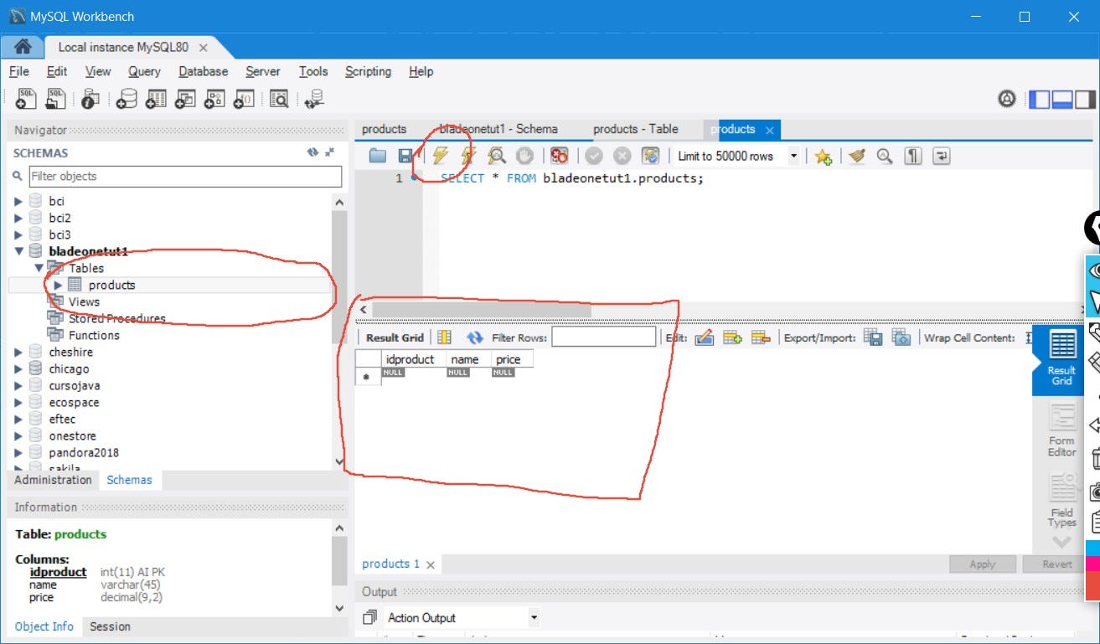Stop the query being executed
The height and width of the screenshot is (644, 1100).
point(524,156)
